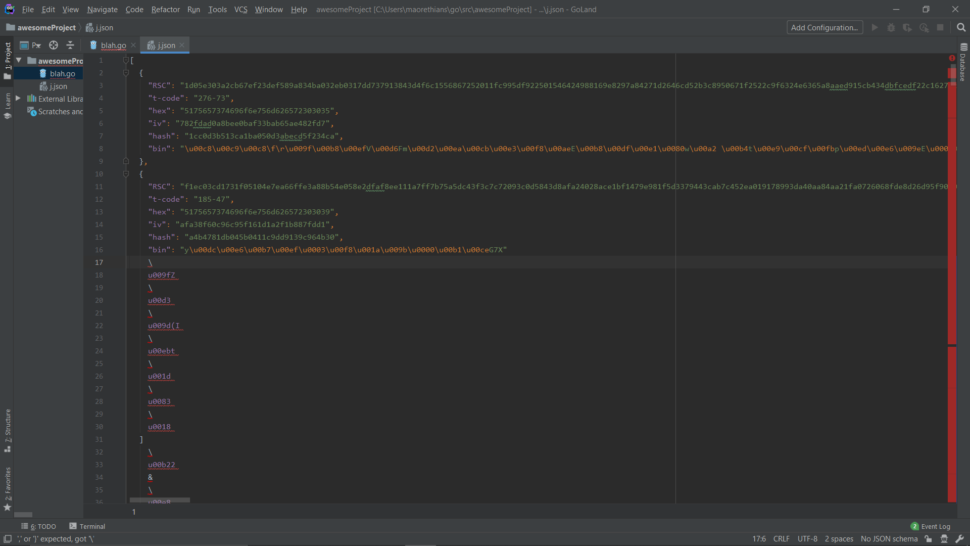The height and width of the screenshot is (546, 970).
Task: Open the Project view dropdown selector
Action: (30, 45)
